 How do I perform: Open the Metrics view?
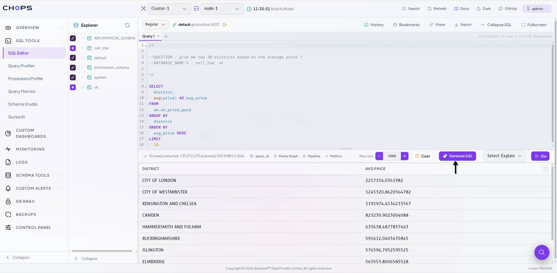334,156
